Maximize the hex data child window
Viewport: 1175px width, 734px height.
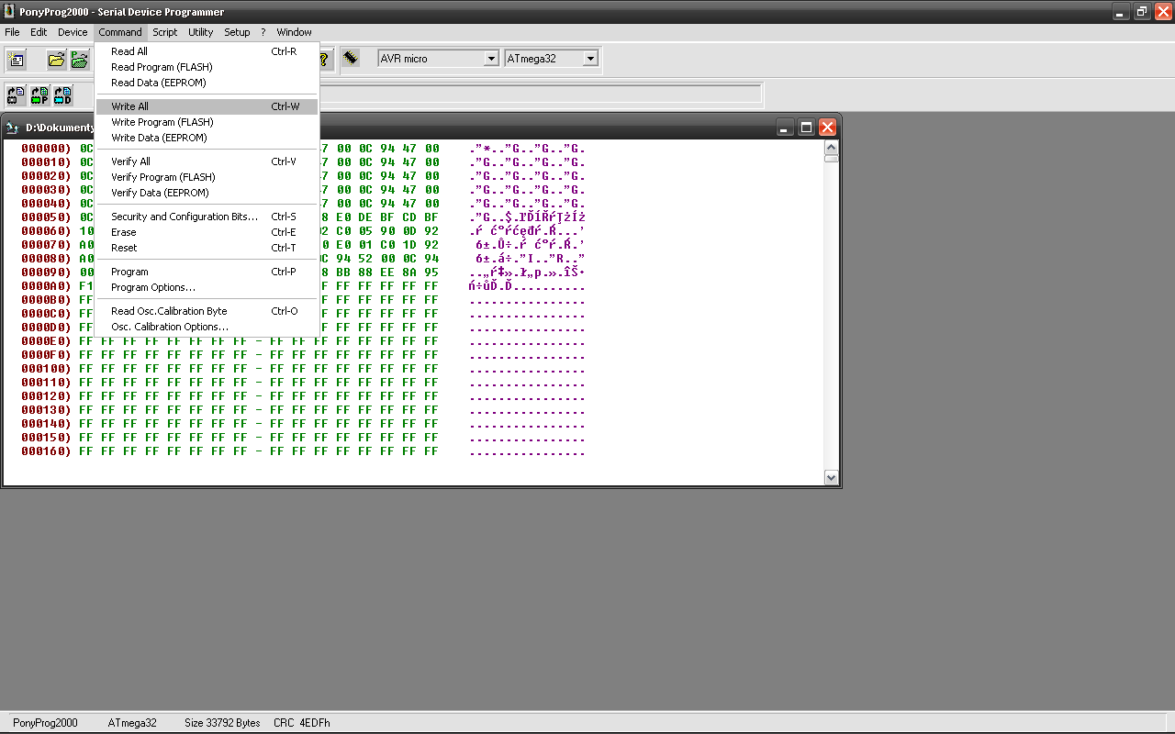806,128
